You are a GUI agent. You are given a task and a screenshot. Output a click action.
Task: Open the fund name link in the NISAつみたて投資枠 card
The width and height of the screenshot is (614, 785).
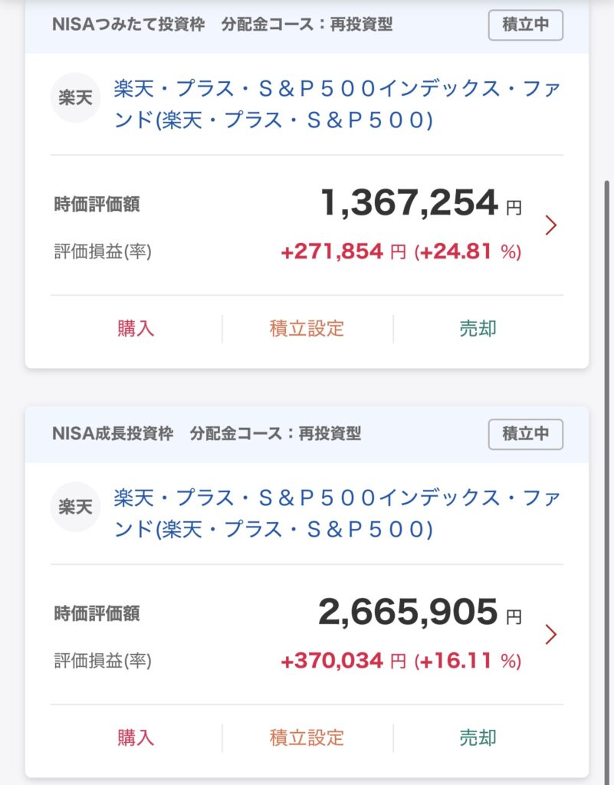337,104
